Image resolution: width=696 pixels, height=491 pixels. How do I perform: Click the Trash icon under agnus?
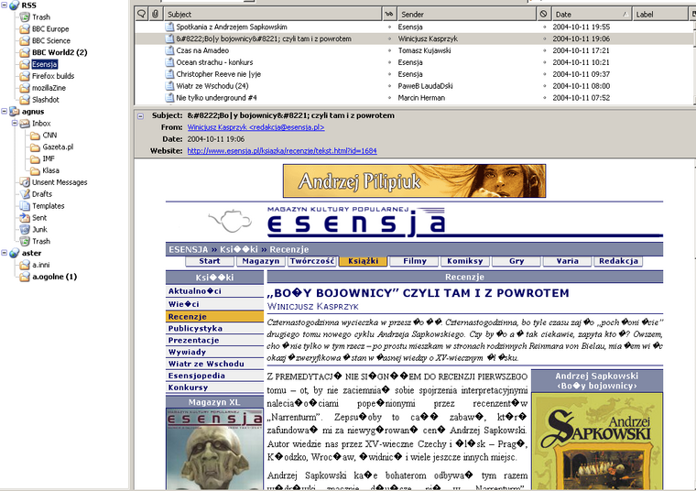(25, 241)
